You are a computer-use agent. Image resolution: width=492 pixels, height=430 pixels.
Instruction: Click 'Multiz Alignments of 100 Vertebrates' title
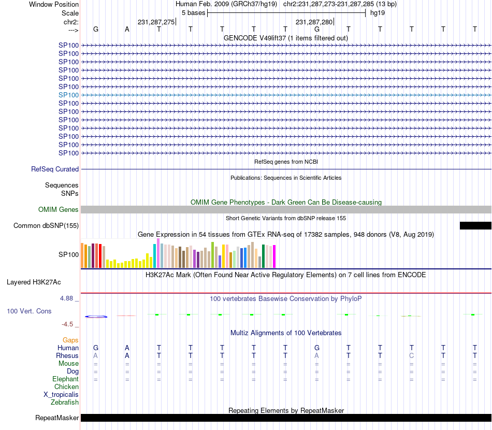(x=286, y=333)
